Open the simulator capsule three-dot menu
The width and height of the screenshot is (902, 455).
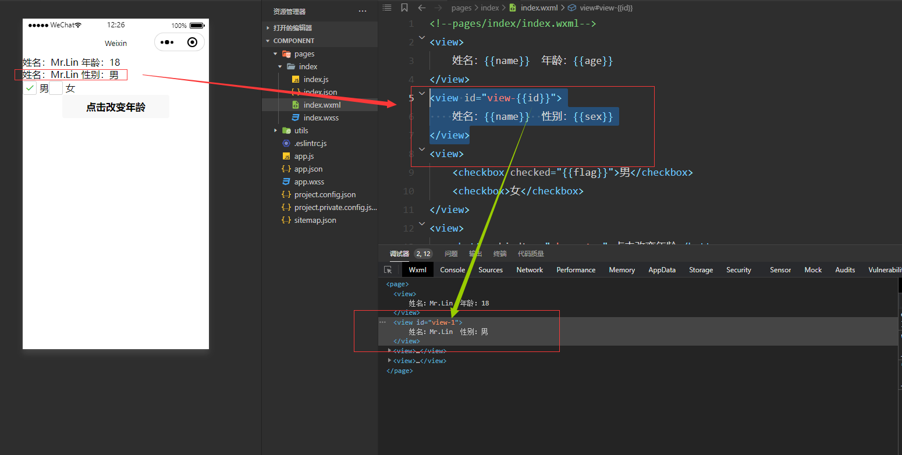(167, 42)
